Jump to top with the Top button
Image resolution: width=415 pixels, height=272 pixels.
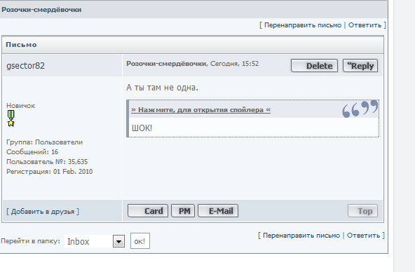(362, 211)
